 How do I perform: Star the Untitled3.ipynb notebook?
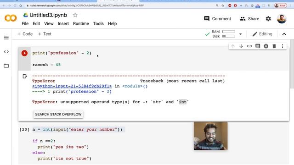pos(75,15)
